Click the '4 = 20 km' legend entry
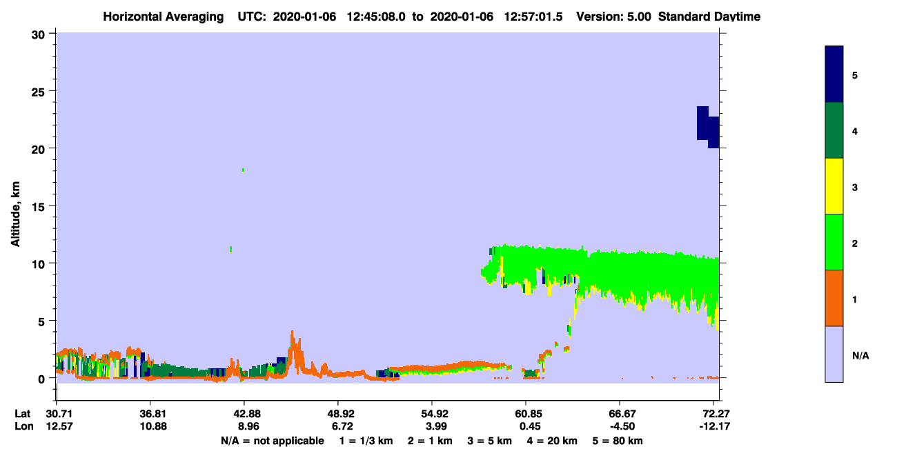Image resolution: width=897 pixels, height=460 pixels. point(552,441)
